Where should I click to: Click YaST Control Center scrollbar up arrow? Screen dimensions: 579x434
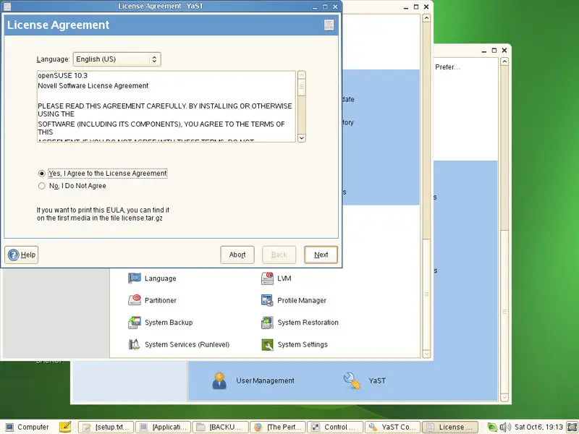[426, 17]
